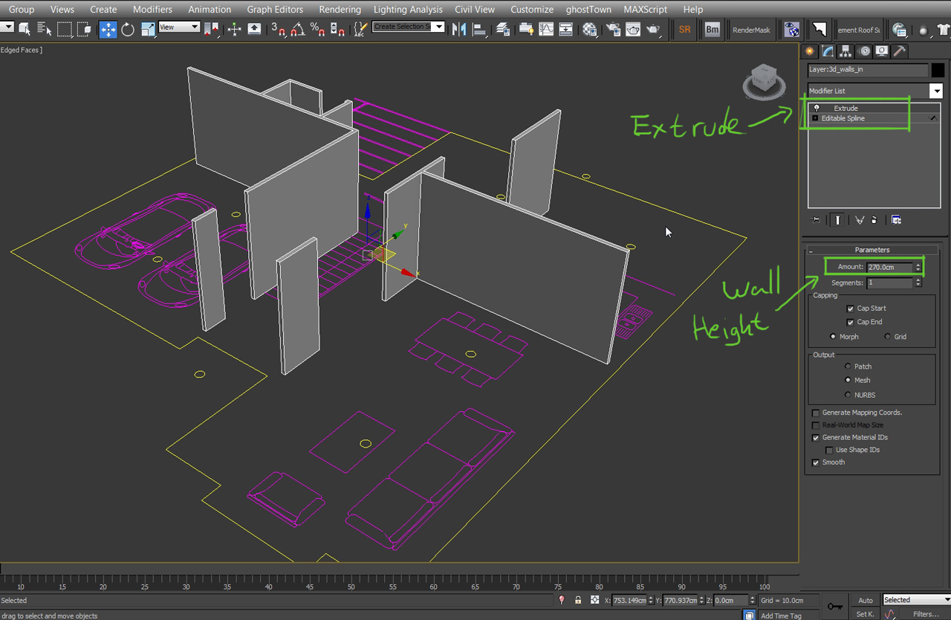Open the Rendering menu
Viewport: 951px width, 620px height.
[340, 9]
